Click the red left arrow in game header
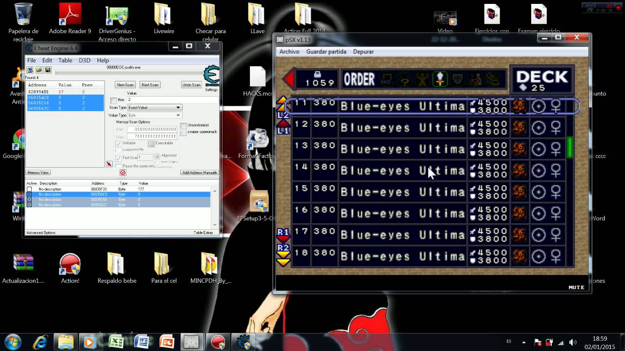 (x=289, y=79)
